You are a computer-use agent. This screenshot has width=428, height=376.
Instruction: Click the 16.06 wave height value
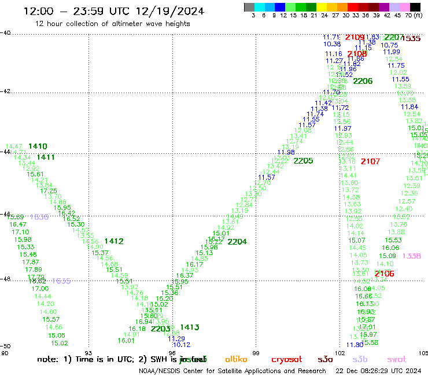click(390, 248)
